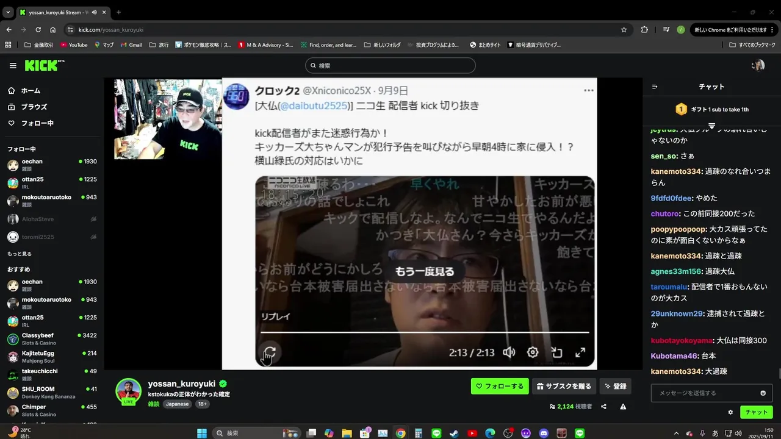Open the chat emoji picker
Image resolution: width=781 pixels, height=439 pixels.
pyautogui.click(x=763, y=393)
